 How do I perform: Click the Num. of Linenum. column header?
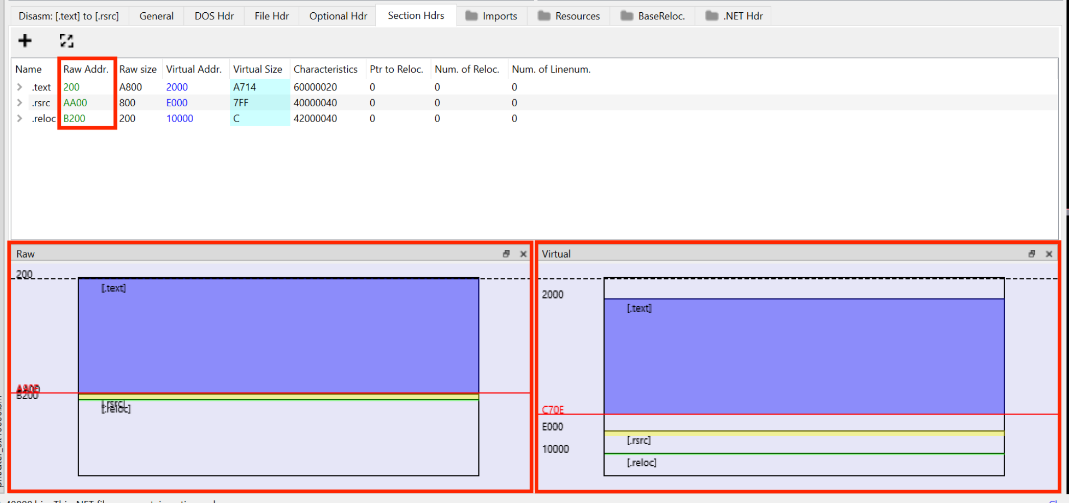click(x=551, y=69)
